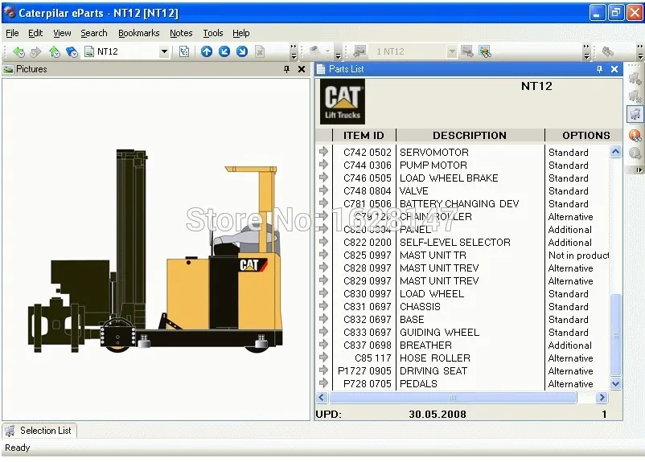Click the arrow icon for CHASSIS row

[323, 306]
